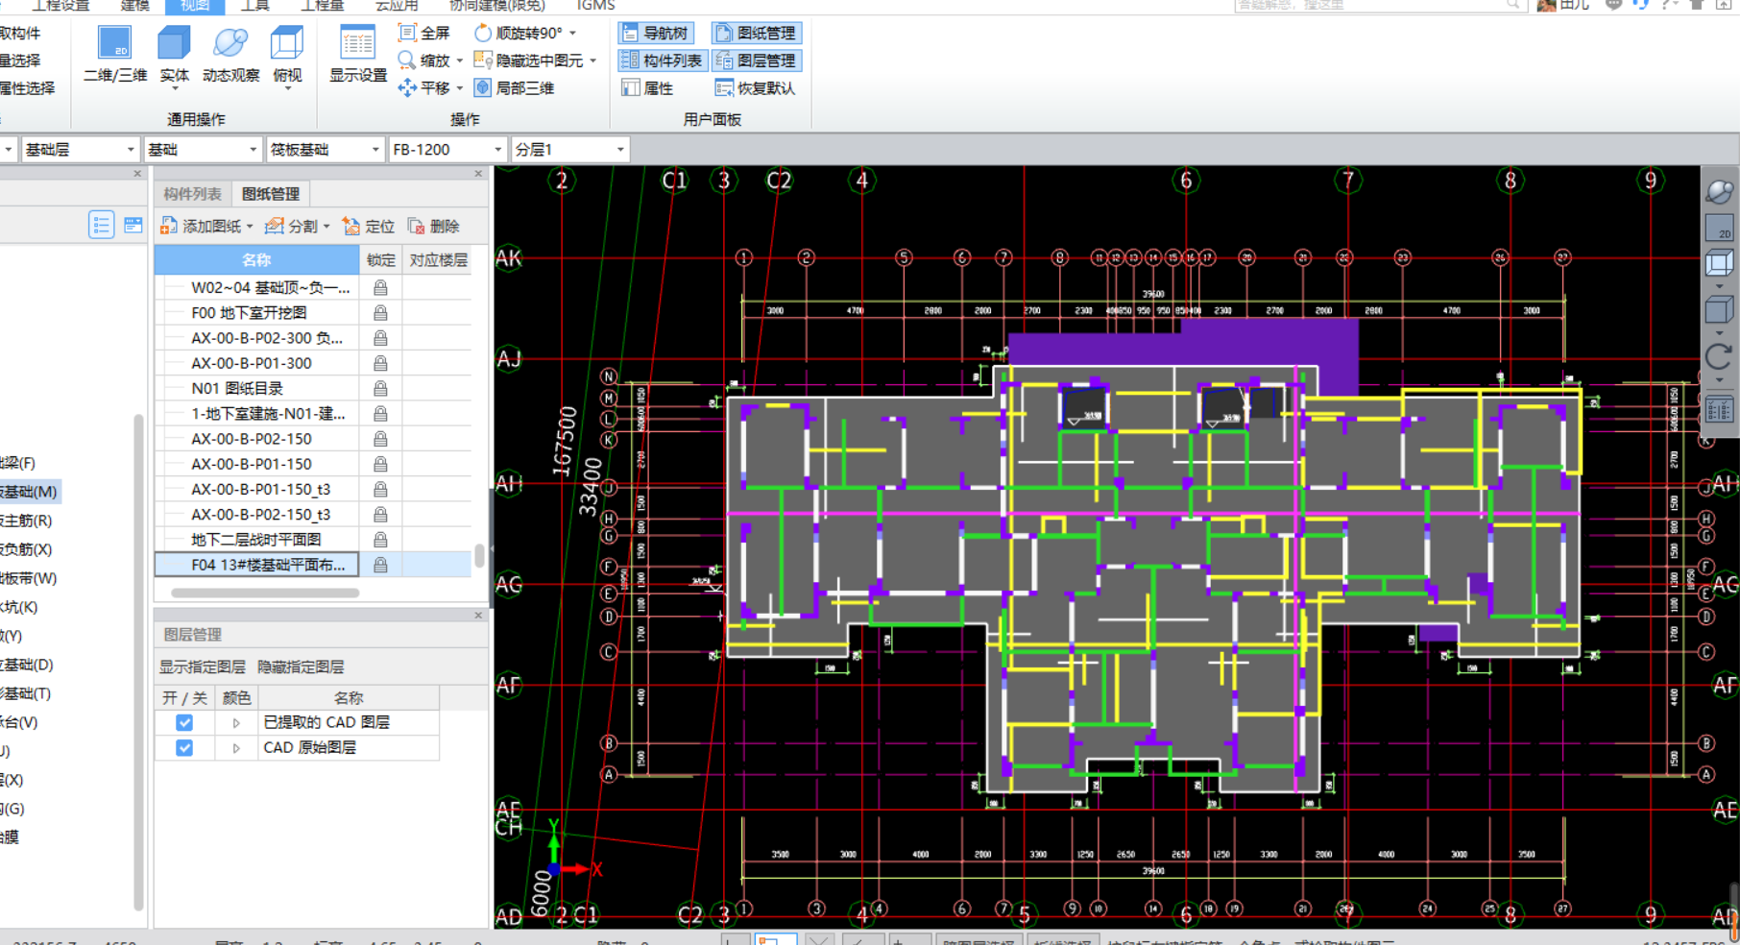
Task: Click the 对应楼层 column header
Action: click(438, 260)
